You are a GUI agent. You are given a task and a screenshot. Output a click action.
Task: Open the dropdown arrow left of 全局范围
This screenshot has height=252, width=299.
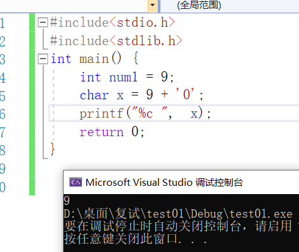(153, 5)
